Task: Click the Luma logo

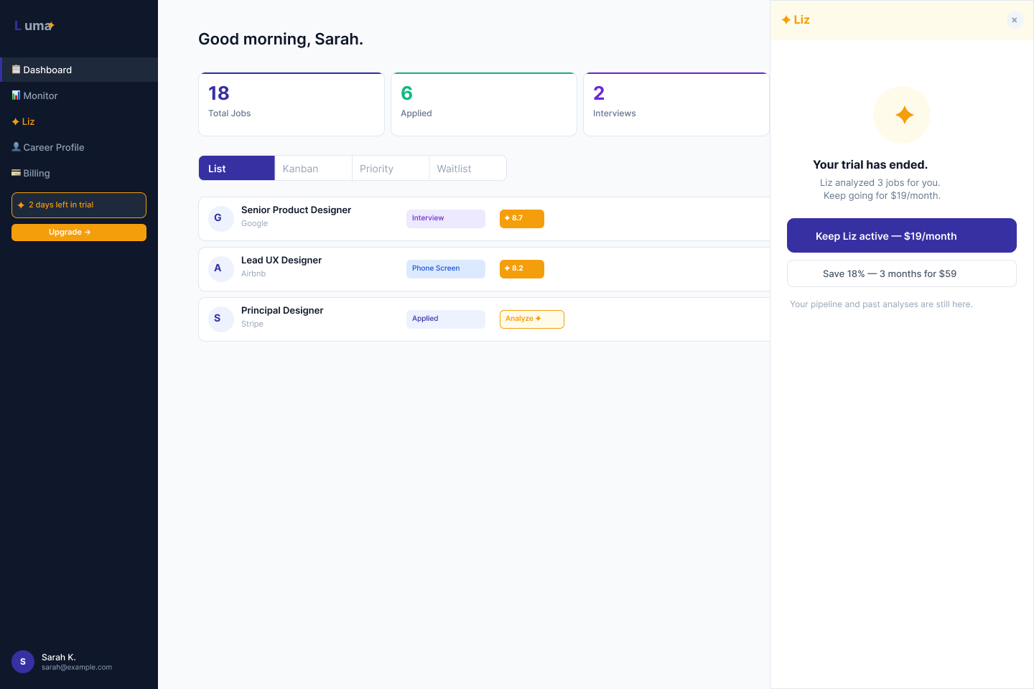Action: [34, 26]
